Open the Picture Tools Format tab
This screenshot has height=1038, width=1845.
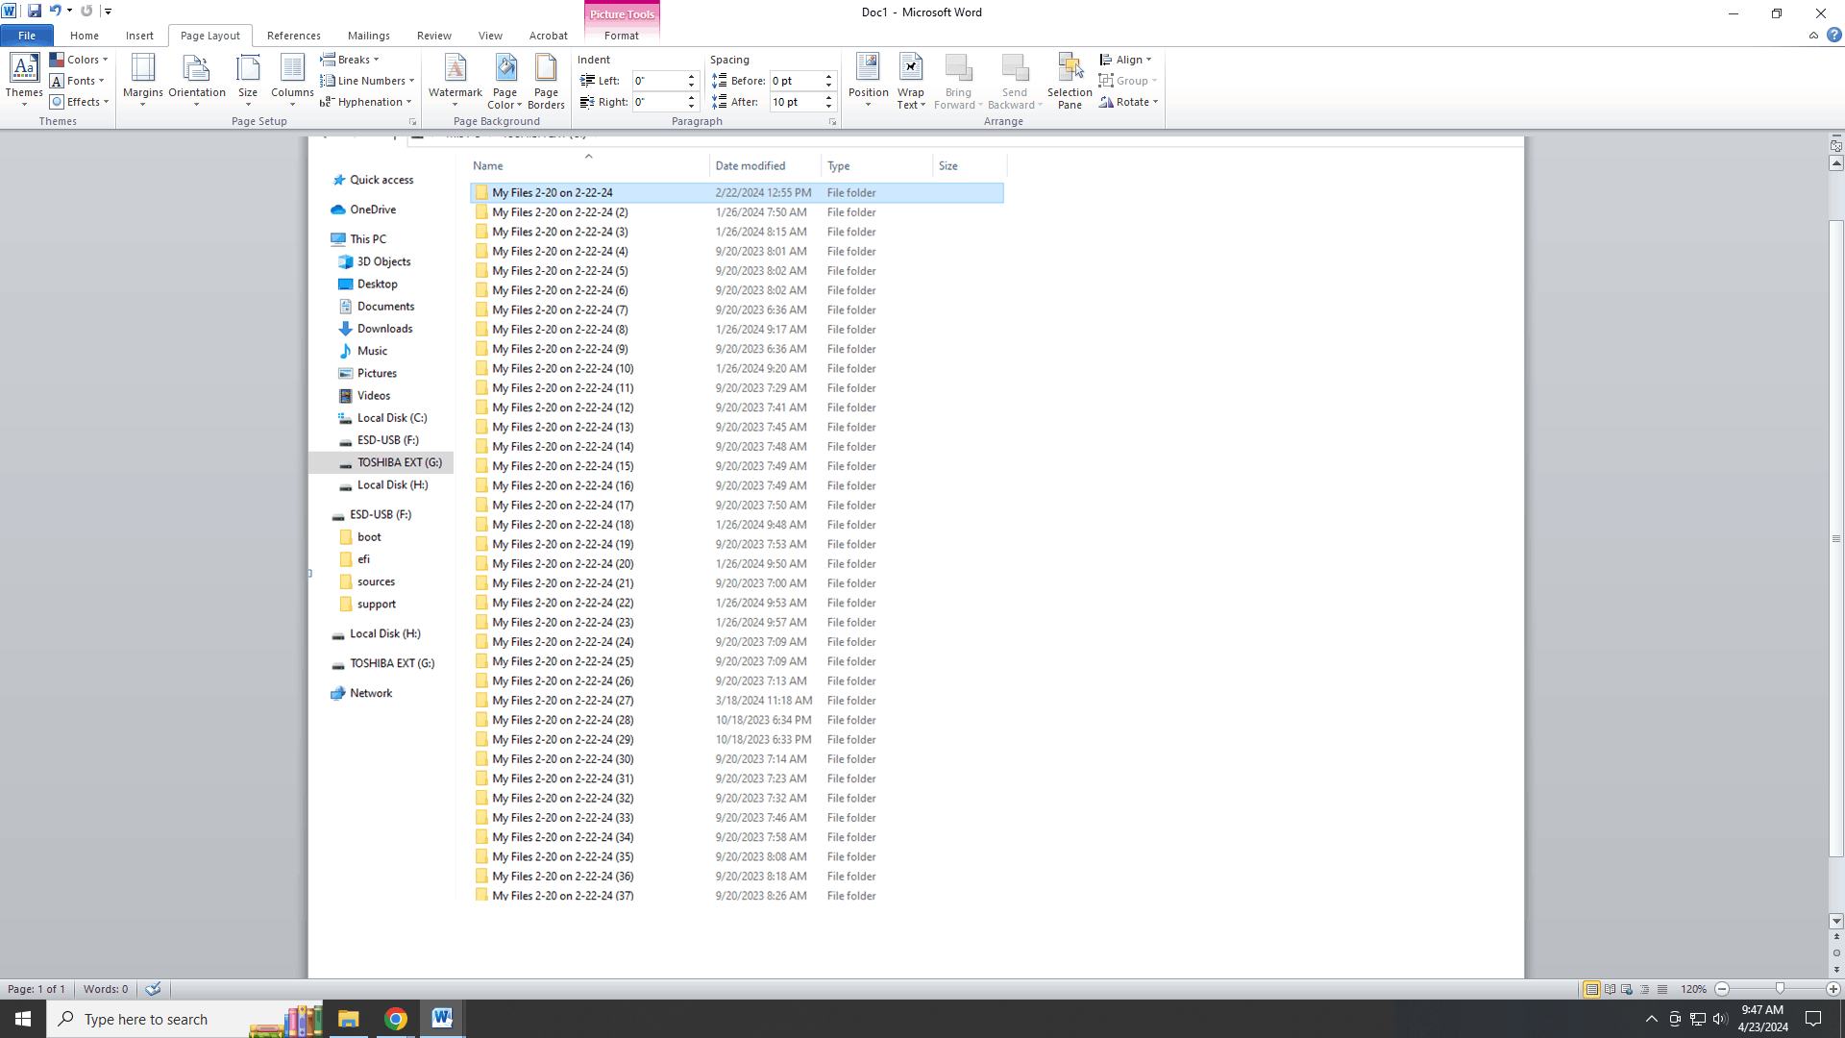coord(621,36)
